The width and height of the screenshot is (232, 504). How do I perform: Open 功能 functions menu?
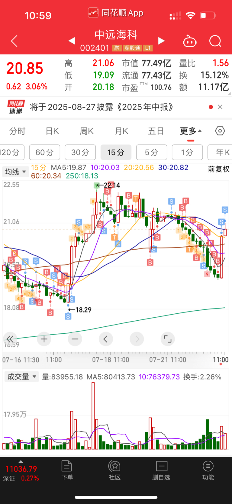[208, 470]
